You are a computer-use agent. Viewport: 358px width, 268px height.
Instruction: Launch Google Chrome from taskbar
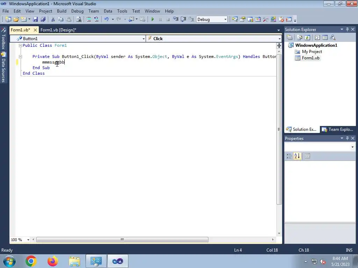31,261
